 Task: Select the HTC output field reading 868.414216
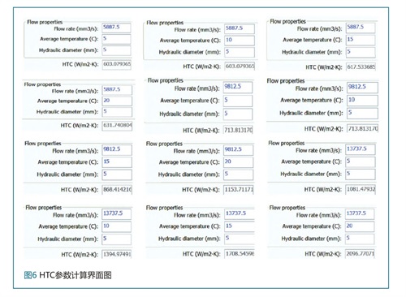117,190
